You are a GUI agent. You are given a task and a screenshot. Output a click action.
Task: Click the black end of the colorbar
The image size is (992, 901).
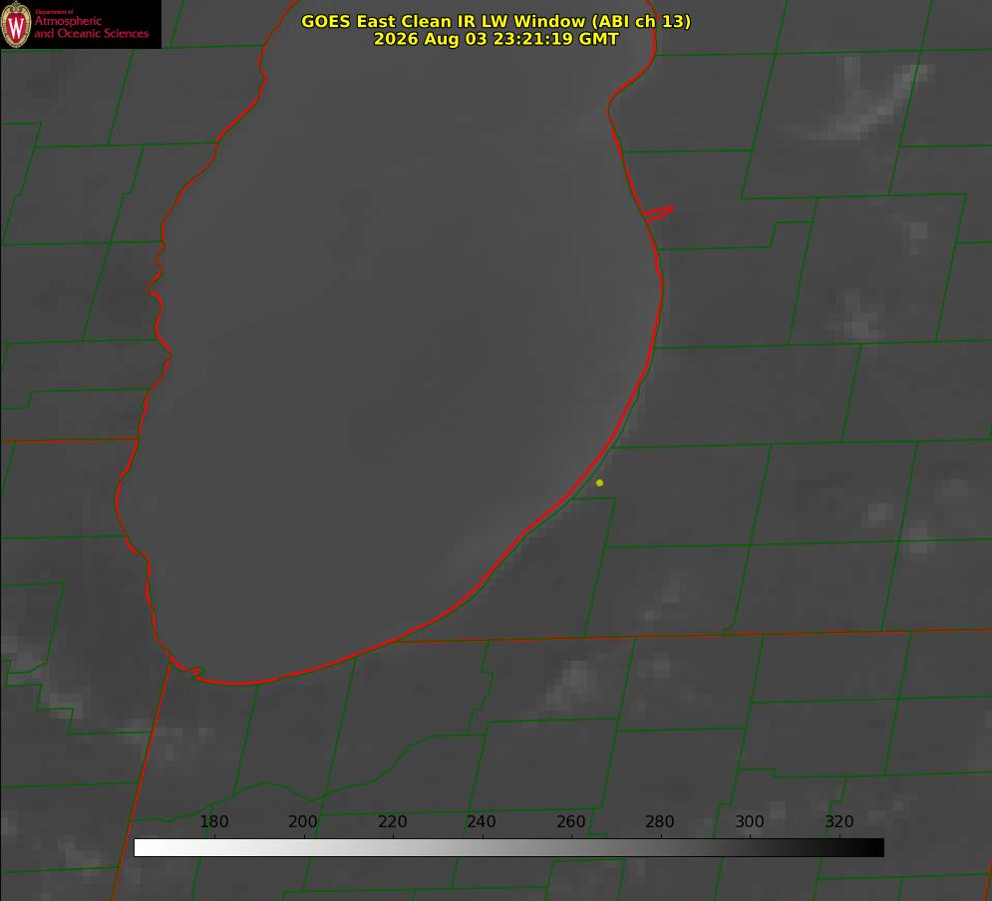874,848
